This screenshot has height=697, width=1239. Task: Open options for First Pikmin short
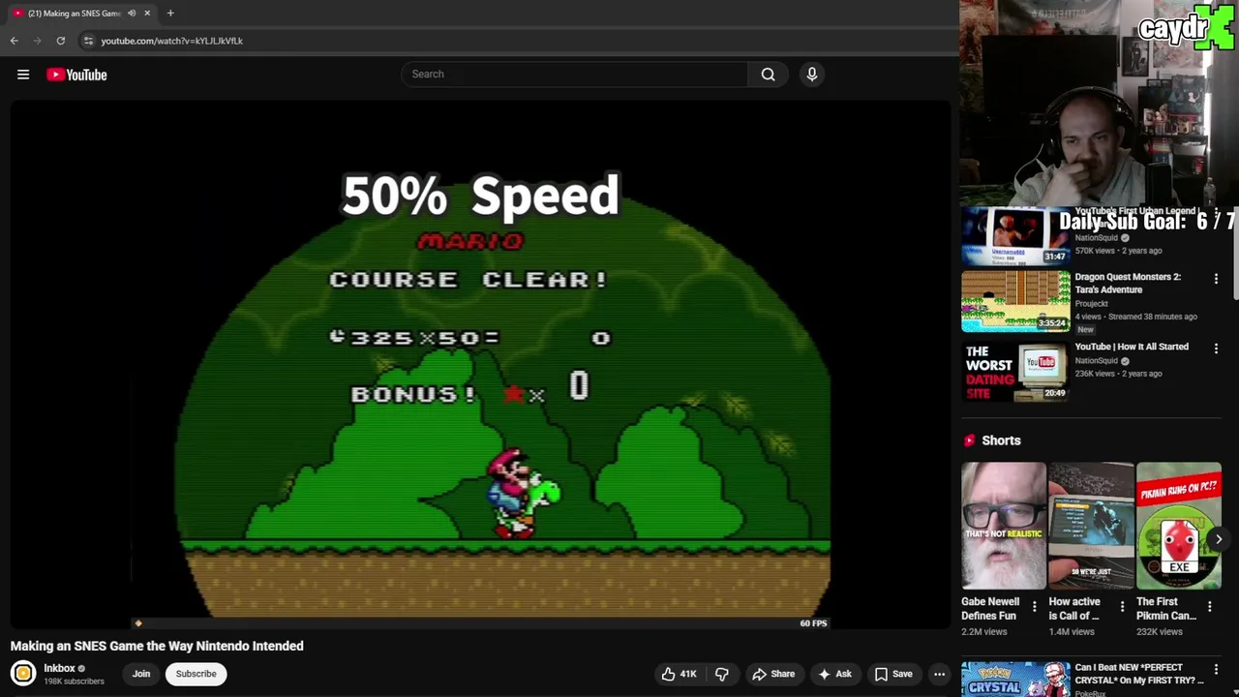pyautogui.click(x=1209, y=607)
